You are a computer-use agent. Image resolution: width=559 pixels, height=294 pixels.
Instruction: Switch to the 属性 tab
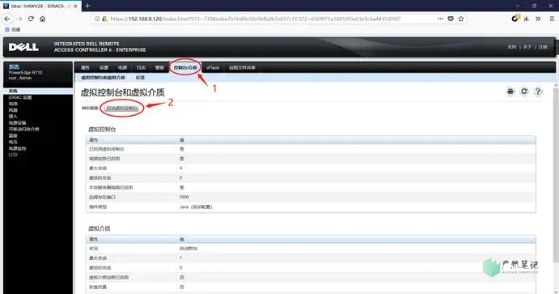[85, 67]
